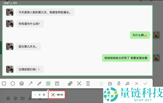Click avatar beside '你知道为什么吗?' message
This screenshot has height=103, width=163.
tap(10, 24)
